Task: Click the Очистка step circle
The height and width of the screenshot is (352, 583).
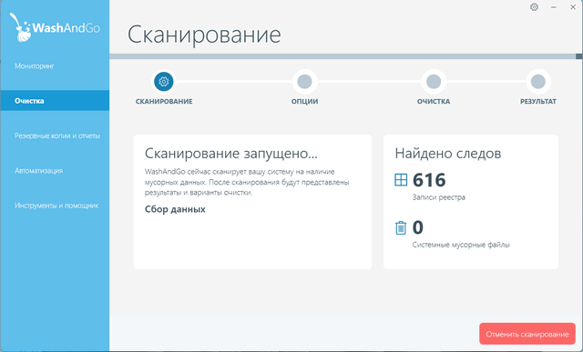Action: pyautogui.click(x=434, y=81)
